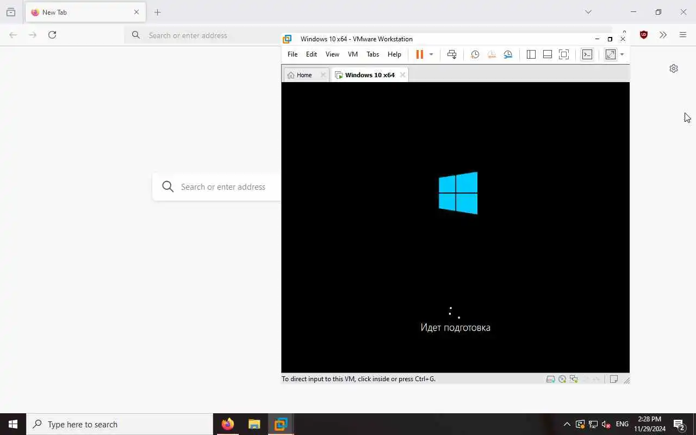The width and height of the screenshot is (696, 435).
Task: Open the VM menu
Action: [353, 54]
